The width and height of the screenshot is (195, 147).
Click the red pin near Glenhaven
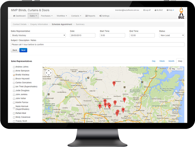click(115, 103)
